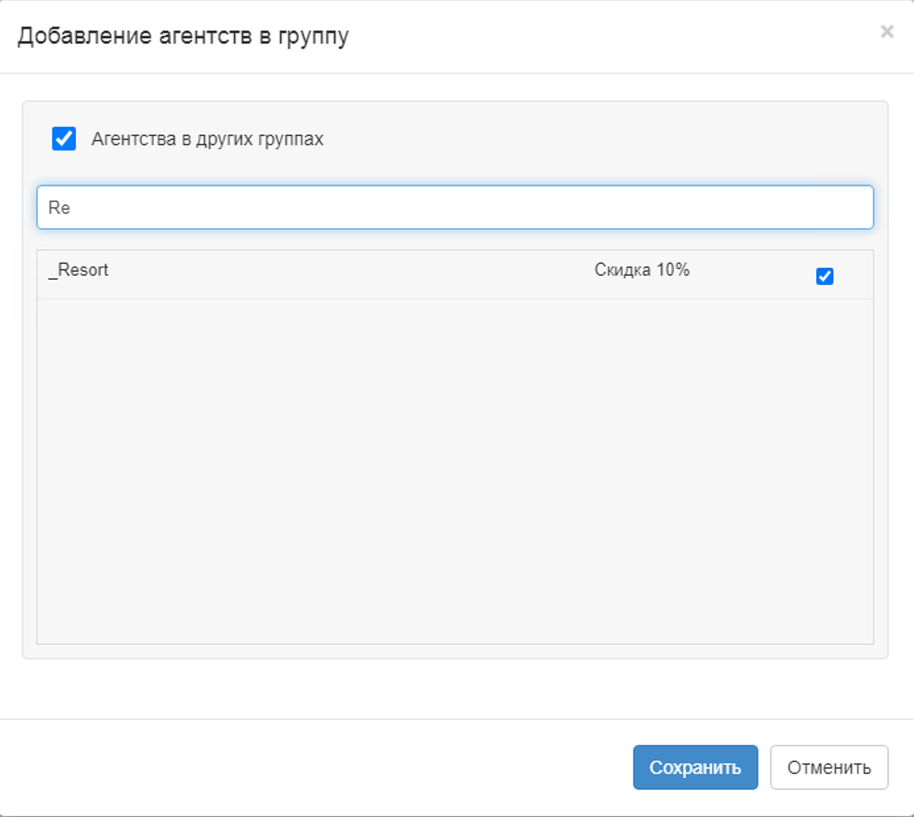This screenshot has width=914, height=817.
Task: Click the empty area below the _Resort row
Action: point(455,468)
